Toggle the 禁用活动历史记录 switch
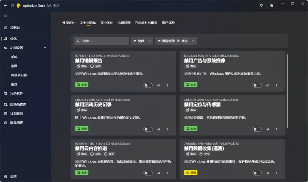The image size is (308, 182). (x=148, y=129)
